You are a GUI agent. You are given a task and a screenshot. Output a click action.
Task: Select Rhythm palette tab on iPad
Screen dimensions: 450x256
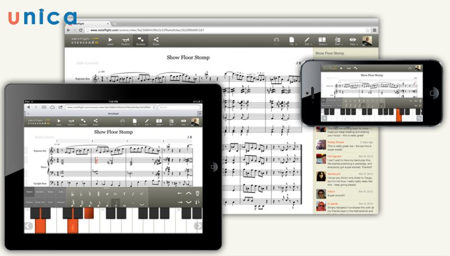[30, 202]
